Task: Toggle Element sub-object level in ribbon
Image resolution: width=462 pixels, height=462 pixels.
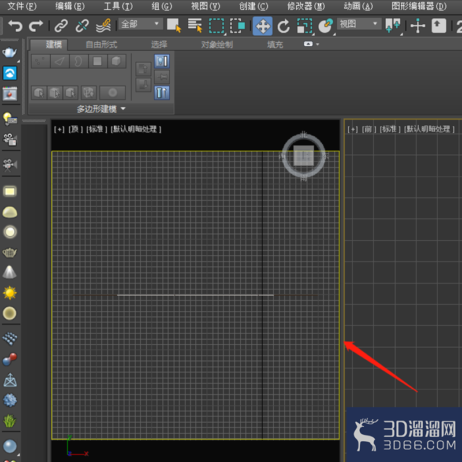Action: pos(117,61)
